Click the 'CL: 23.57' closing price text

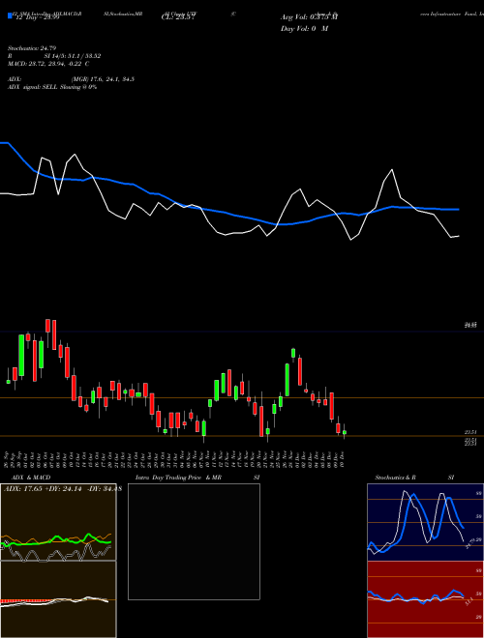click(179, 17)
